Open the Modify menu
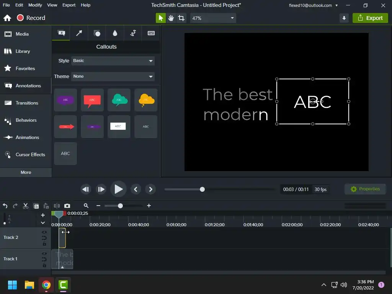 point(35,5)
